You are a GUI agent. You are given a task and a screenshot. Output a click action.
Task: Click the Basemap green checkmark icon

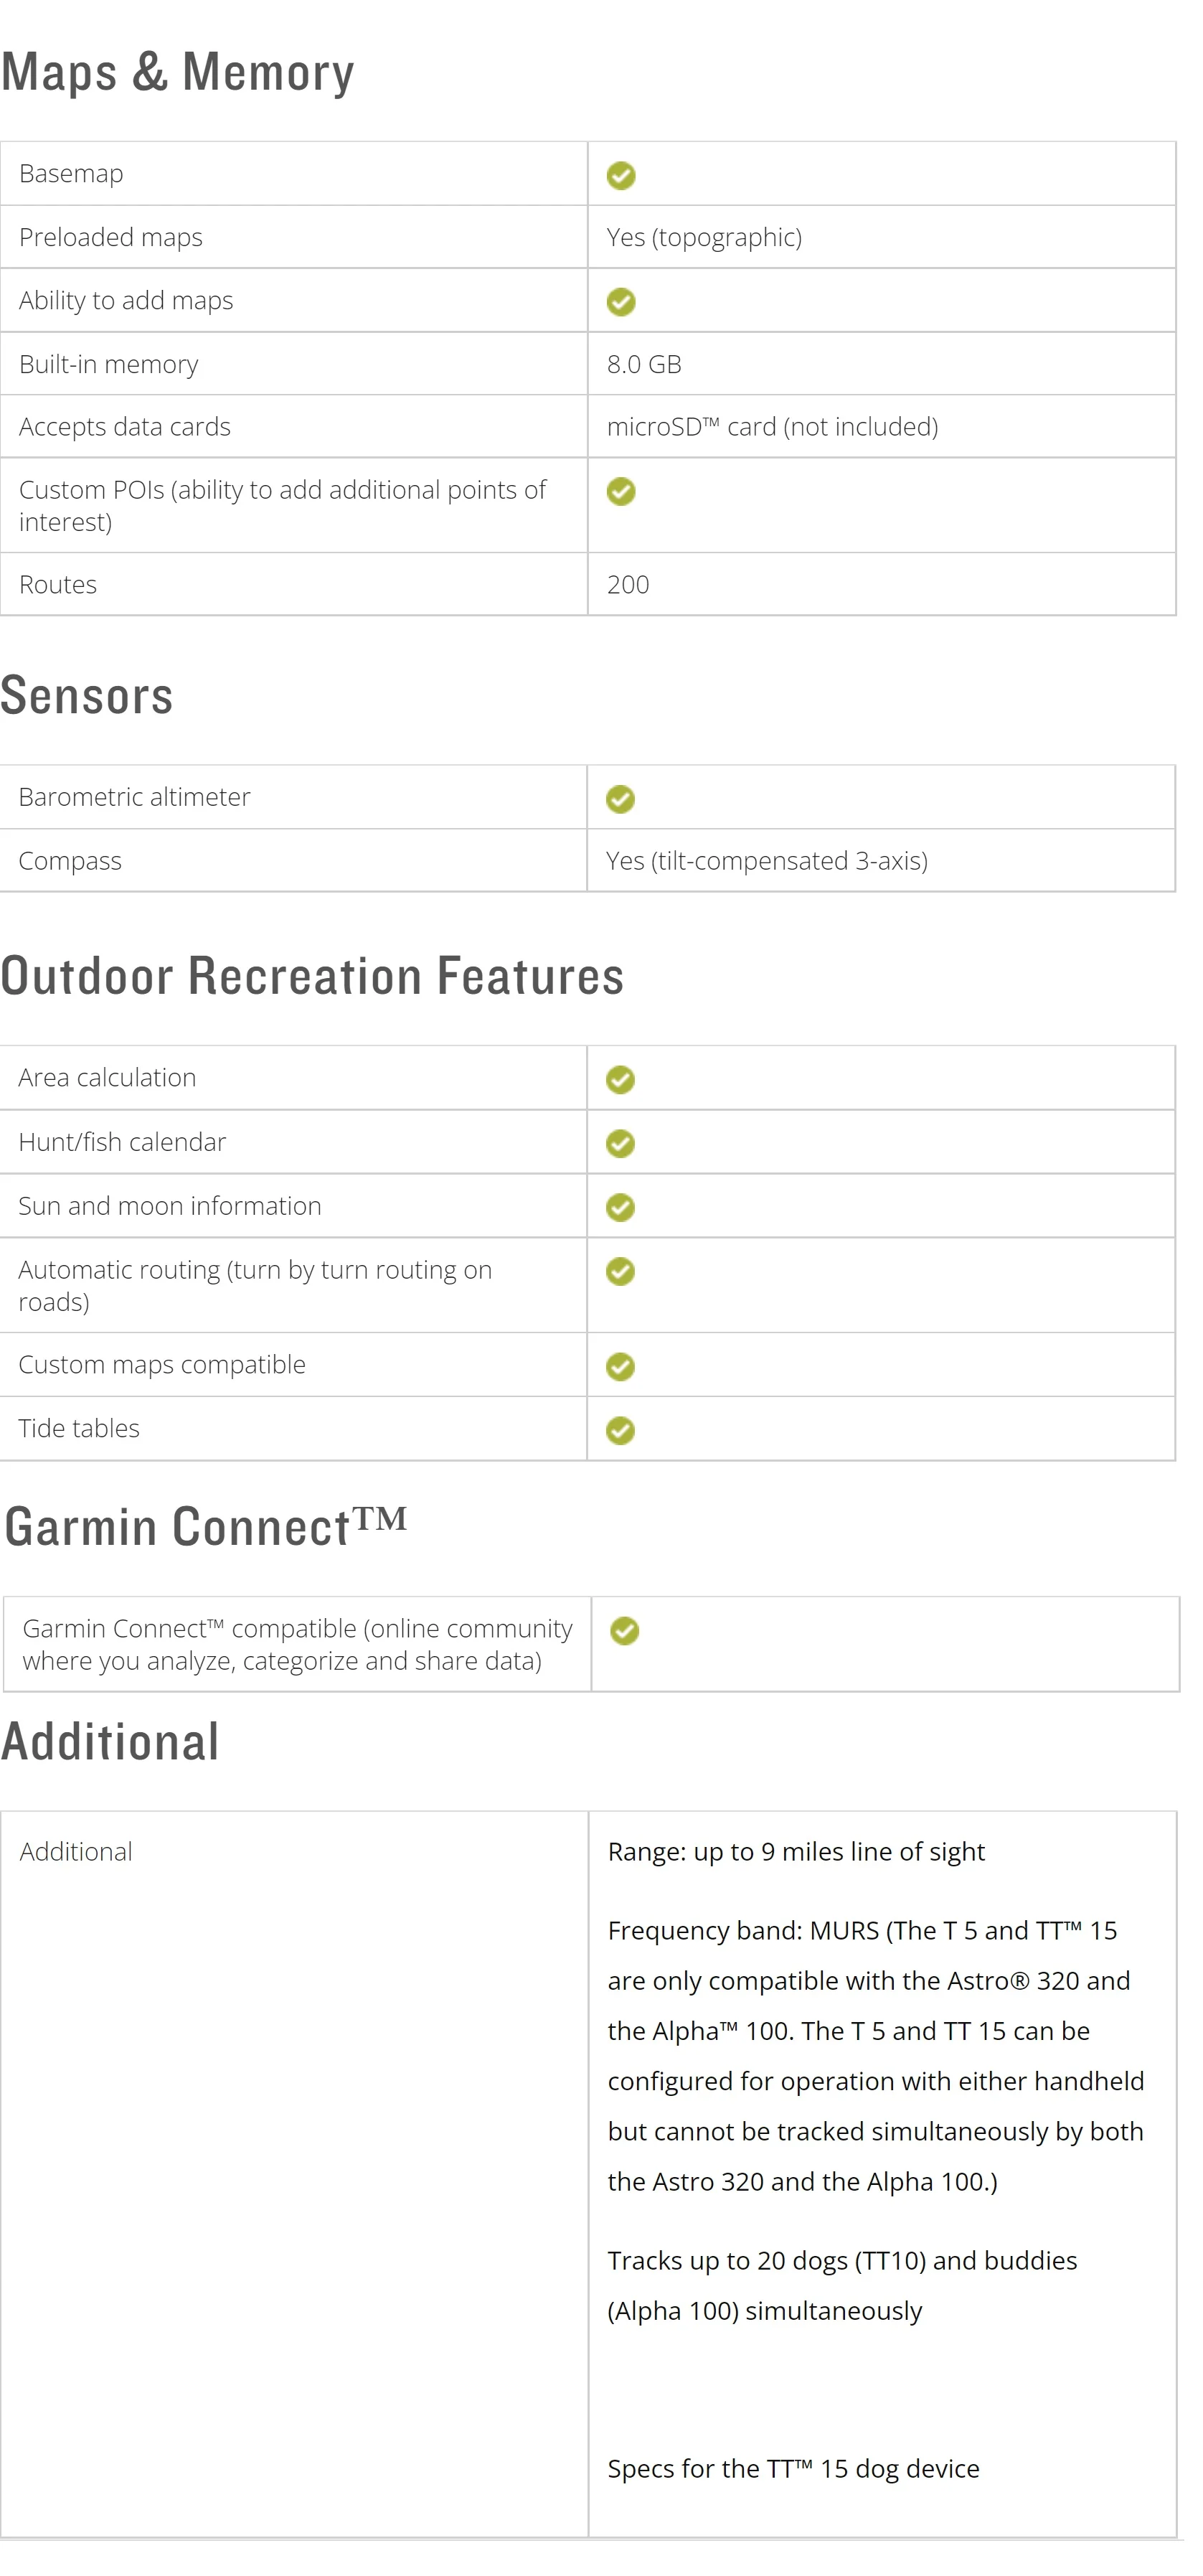(x=621, y=176)
